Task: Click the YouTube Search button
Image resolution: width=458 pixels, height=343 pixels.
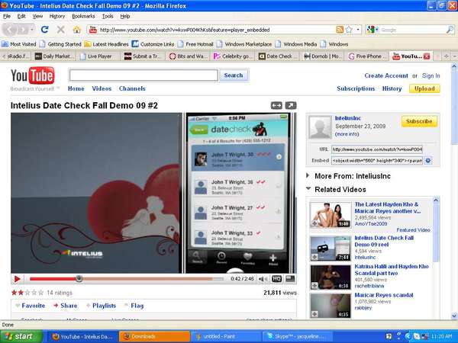Action: click(x=234, y=75)
